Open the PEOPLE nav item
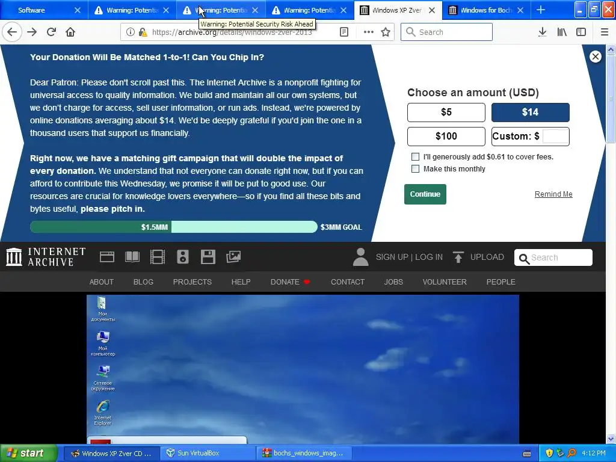This screenshot has width=616, height=462. pos(501,282)
